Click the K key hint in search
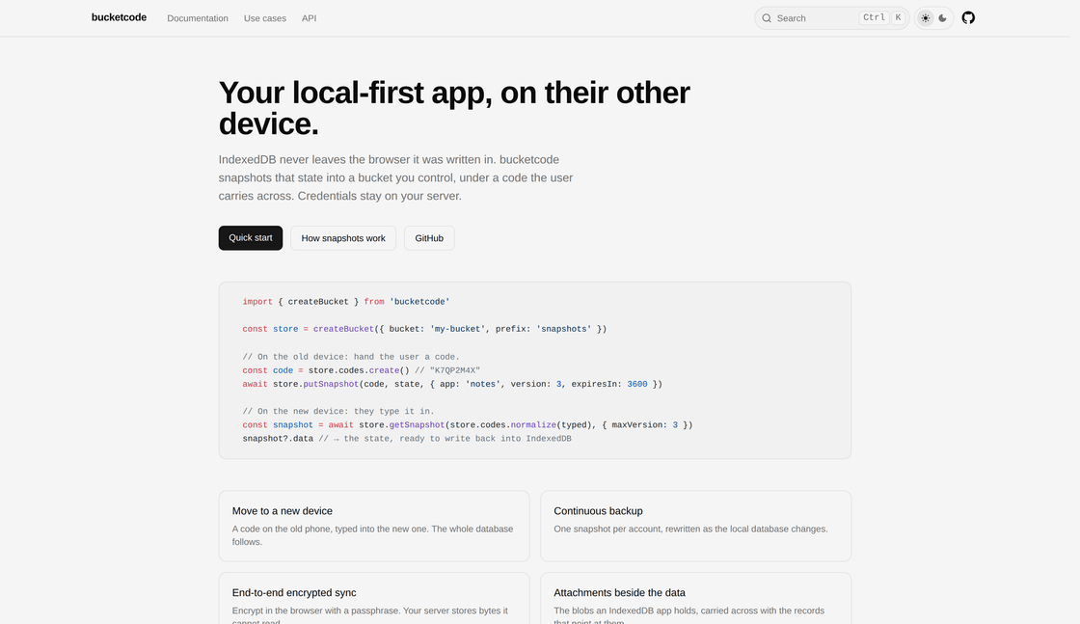This screenshot has height=624, width=1080. coord(898,18)
